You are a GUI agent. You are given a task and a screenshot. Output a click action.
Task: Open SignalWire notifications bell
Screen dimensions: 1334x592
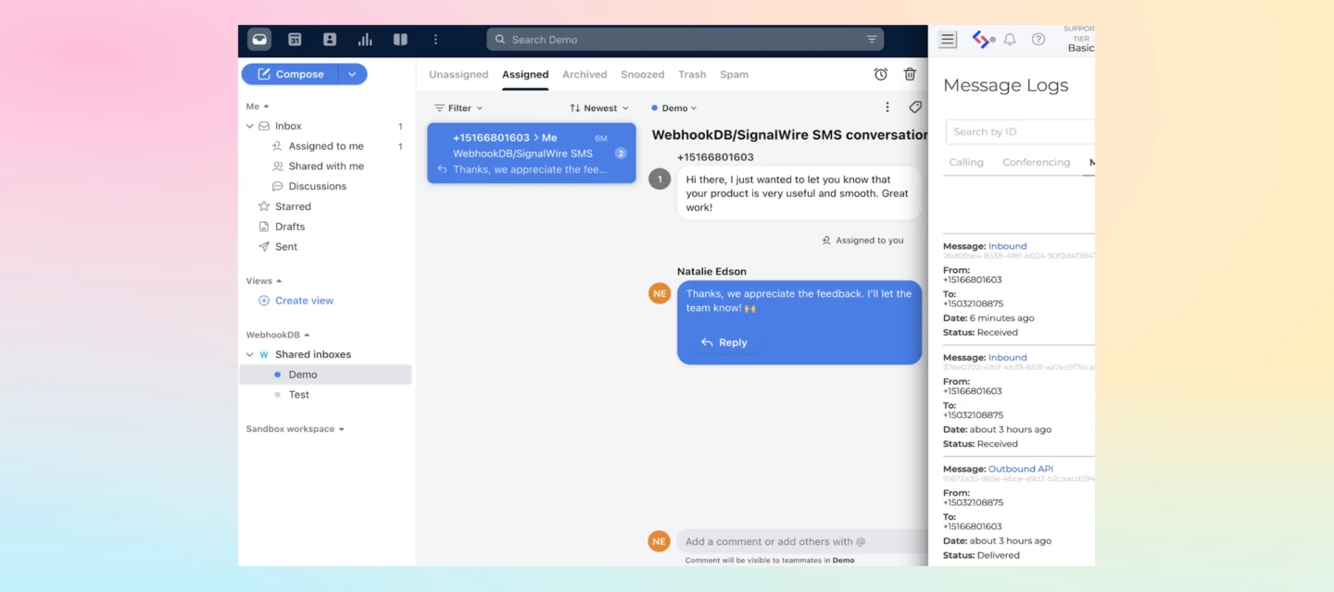pyautogui.click(x=1010, y=40)
